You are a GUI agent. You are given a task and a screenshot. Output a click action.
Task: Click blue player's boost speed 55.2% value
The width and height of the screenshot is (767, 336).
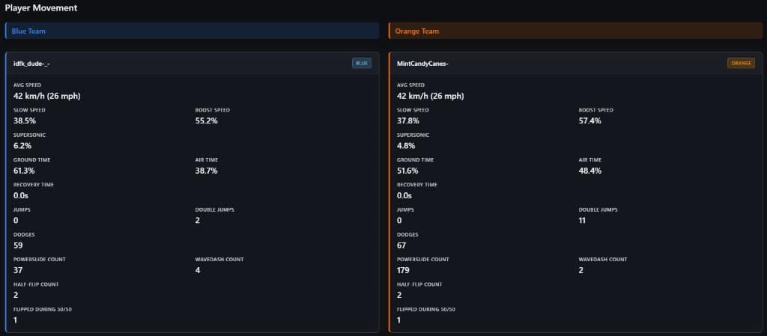click(x=206, y=120)
